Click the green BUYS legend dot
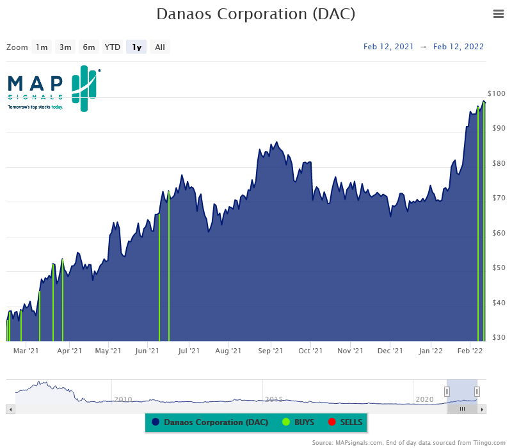Image resolution: width=512 pixels, height=448 pixels. (x=287, y=423)
